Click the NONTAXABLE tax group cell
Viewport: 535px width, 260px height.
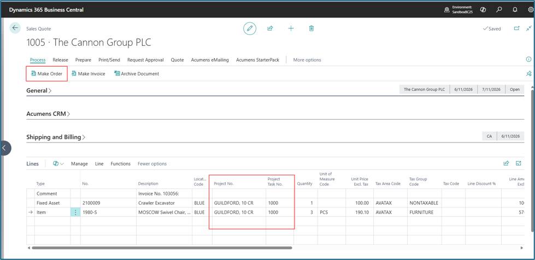[424, 203]
